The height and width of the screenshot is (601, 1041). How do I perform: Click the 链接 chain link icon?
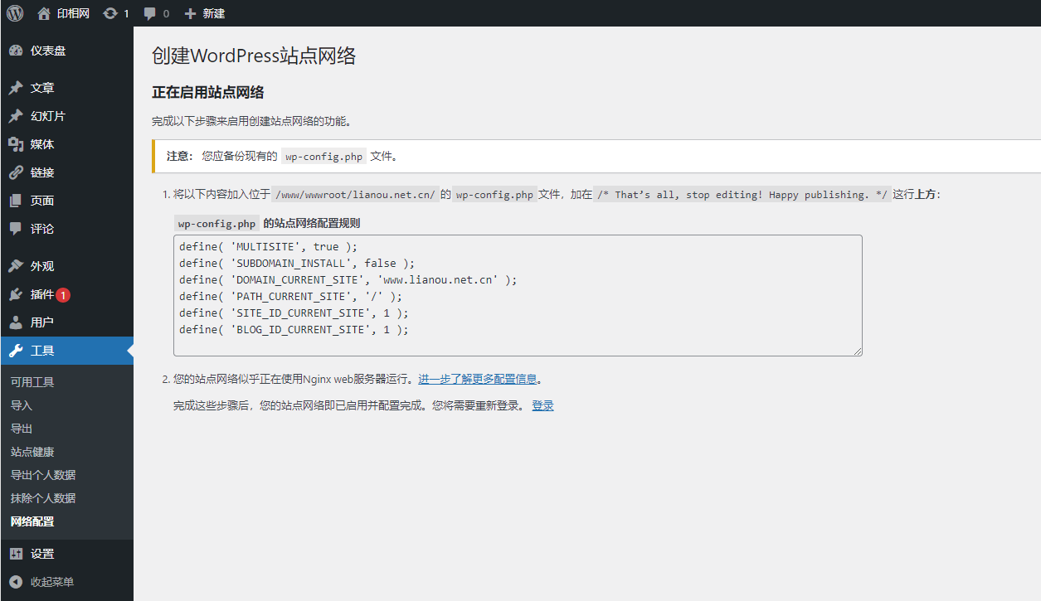click(x=16, y=172)
